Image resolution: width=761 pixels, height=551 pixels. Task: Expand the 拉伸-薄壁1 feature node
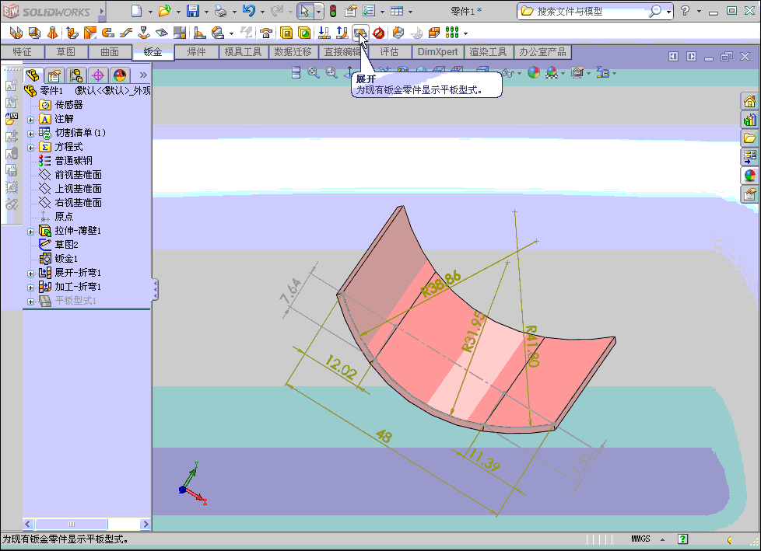tap(30, 232)
